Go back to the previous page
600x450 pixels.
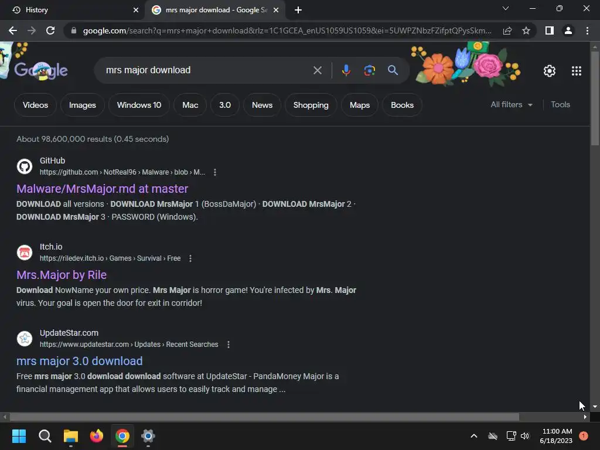coord(13,30)
